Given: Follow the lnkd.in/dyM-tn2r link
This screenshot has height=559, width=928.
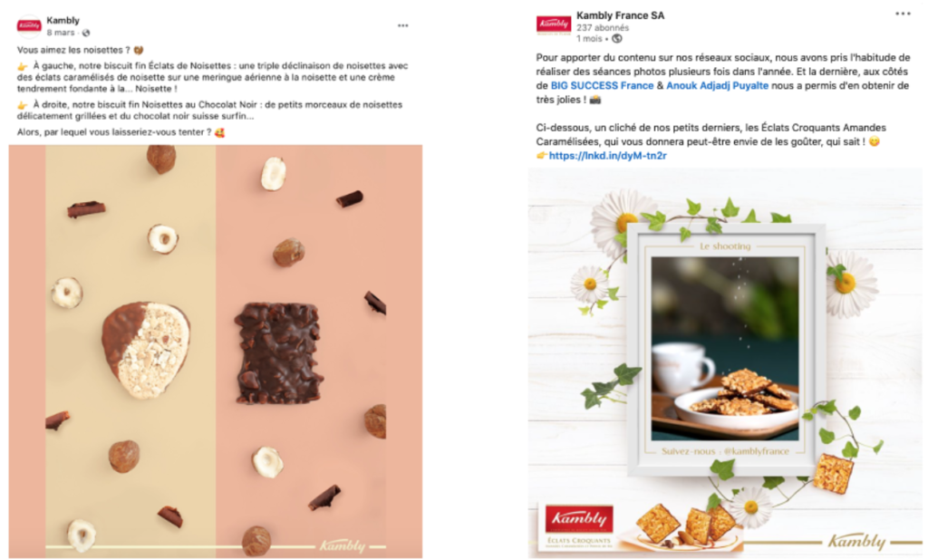Looking at the screenshot, I should [607, 156].
